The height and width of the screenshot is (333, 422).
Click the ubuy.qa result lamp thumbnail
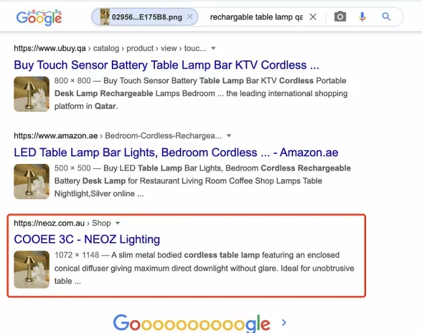[32, 94]
